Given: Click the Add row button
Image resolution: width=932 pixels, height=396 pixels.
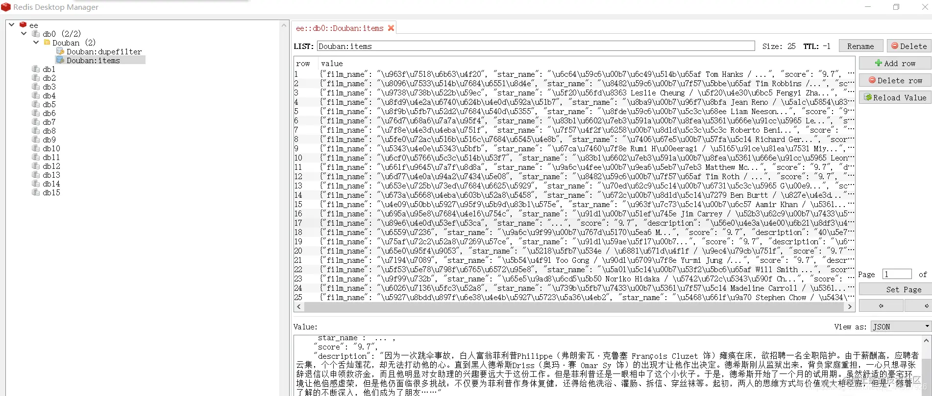Looking at the screenshot, I should pyautogui.click(x=895, y=63).
